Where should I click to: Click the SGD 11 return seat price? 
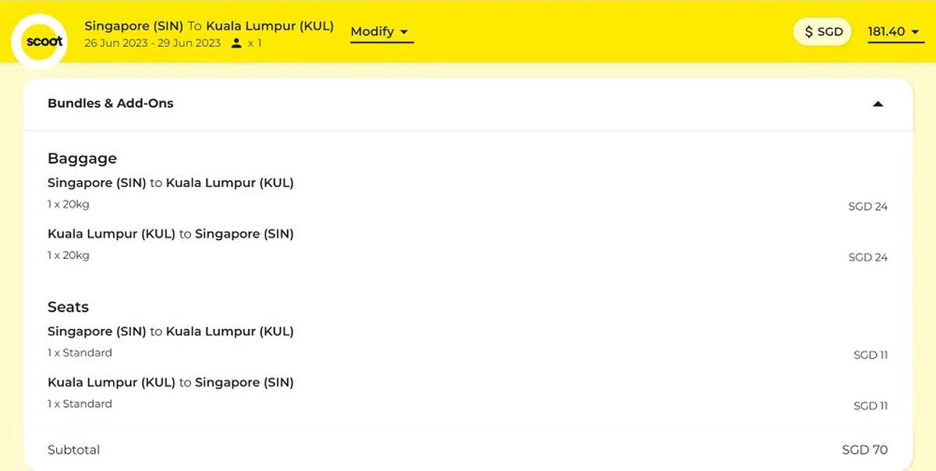coord(870,405)
